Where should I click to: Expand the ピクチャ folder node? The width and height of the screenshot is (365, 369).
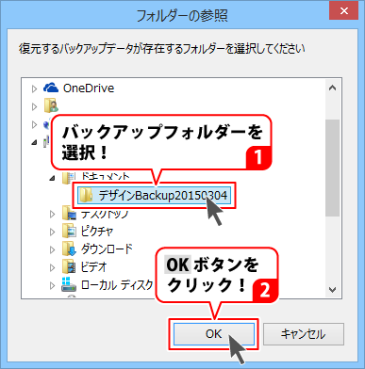tap(52, 232)
